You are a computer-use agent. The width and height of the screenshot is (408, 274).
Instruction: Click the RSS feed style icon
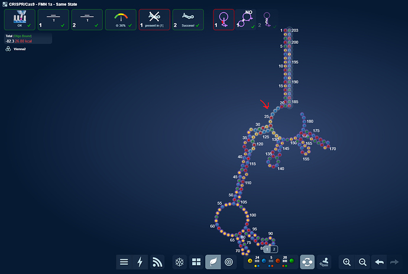pos(157,262)
